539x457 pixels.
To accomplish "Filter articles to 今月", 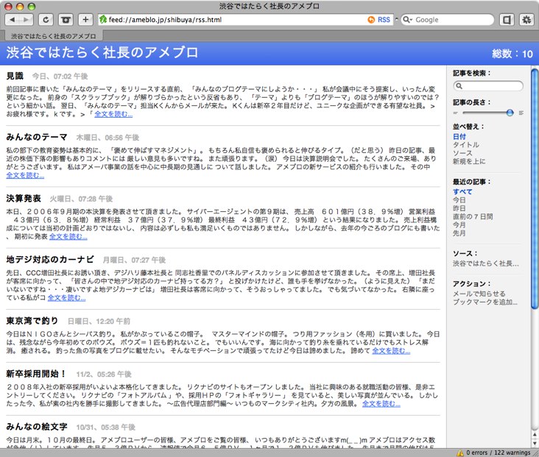I will click(459, 224).
